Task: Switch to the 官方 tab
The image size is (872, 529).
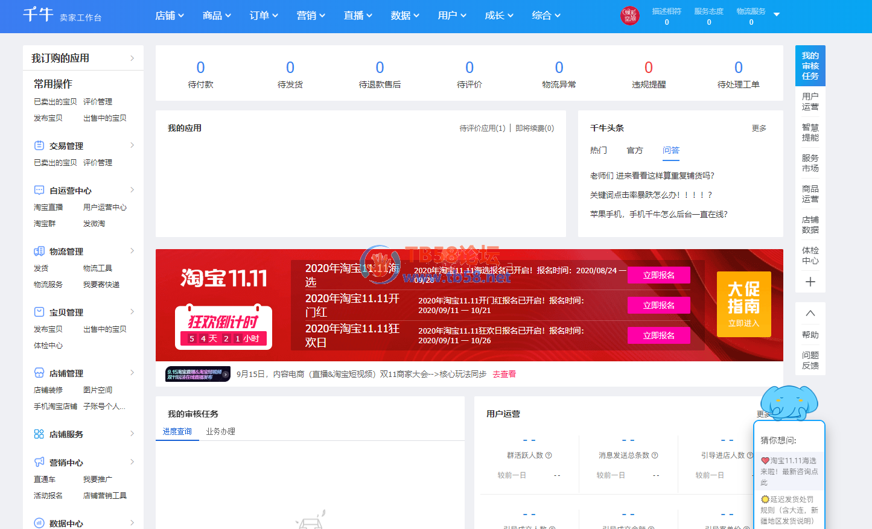Action: tap(635, 150)
